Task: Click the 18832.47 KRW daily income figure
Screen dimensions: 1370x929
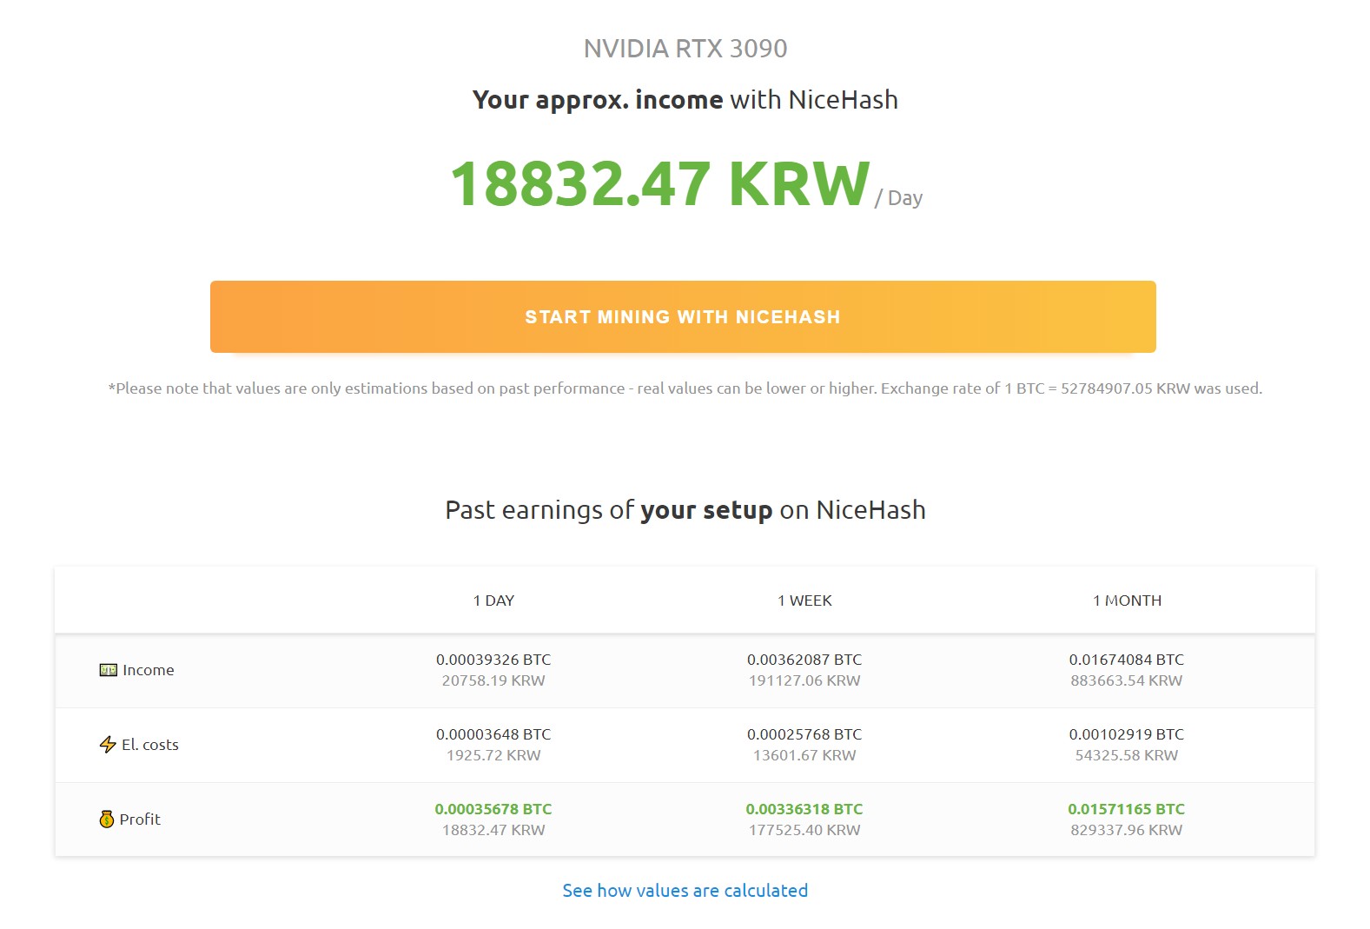Action: 660,184
